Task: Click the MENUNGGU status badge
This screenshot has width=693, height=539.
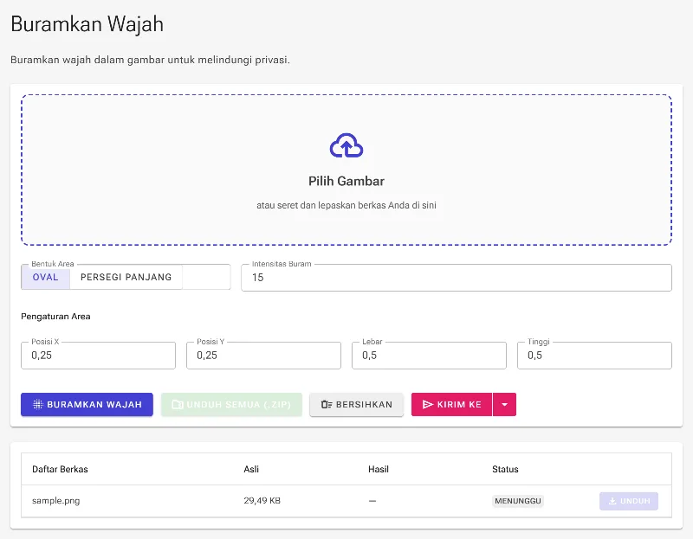Action: [x=518, y=501]
